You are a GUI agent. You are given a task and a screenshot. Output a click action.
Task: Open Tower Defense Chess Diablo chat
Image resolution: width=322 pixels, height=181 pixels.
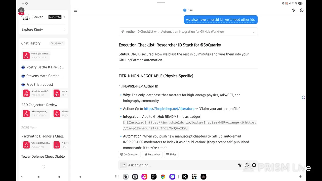click(x=43, y=156)
